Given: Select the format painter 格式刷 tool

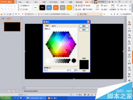Looking at the screenshot, I should [x=87, y=6].
